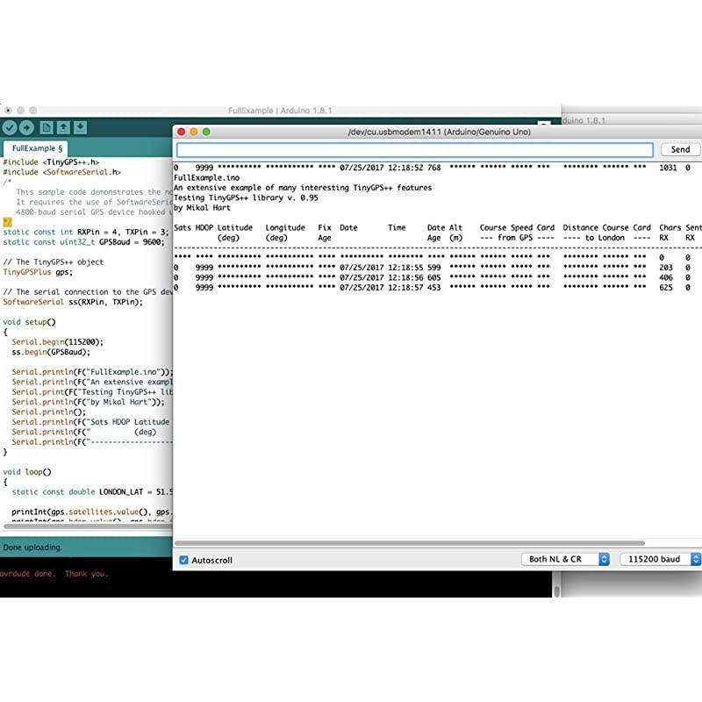Zoom the serial monitor with green button
This screenshot has width=702, height=702.
point(206,132)
